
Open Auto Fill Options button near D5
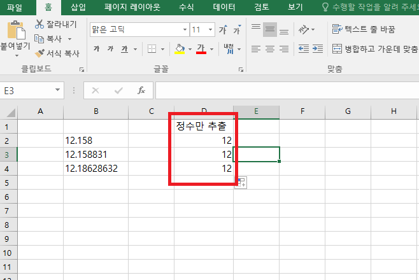(x=241, y=183)
